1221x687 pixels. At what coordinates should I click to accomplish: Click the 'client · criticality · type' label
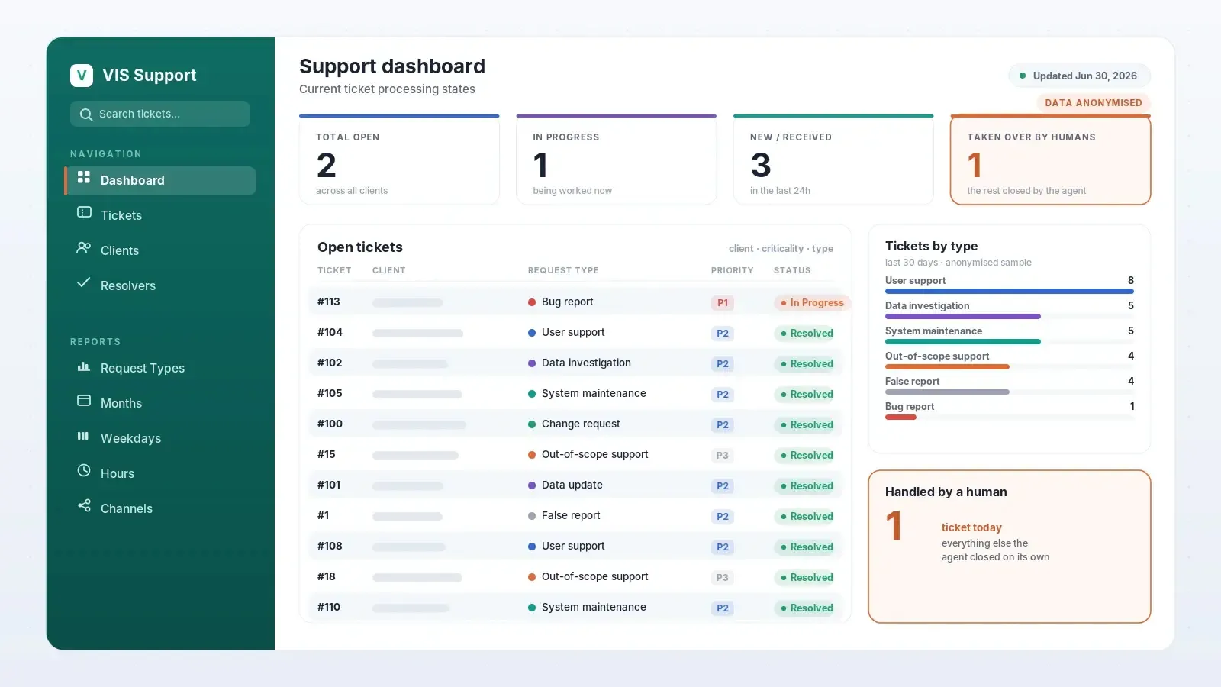coord(781,249)
